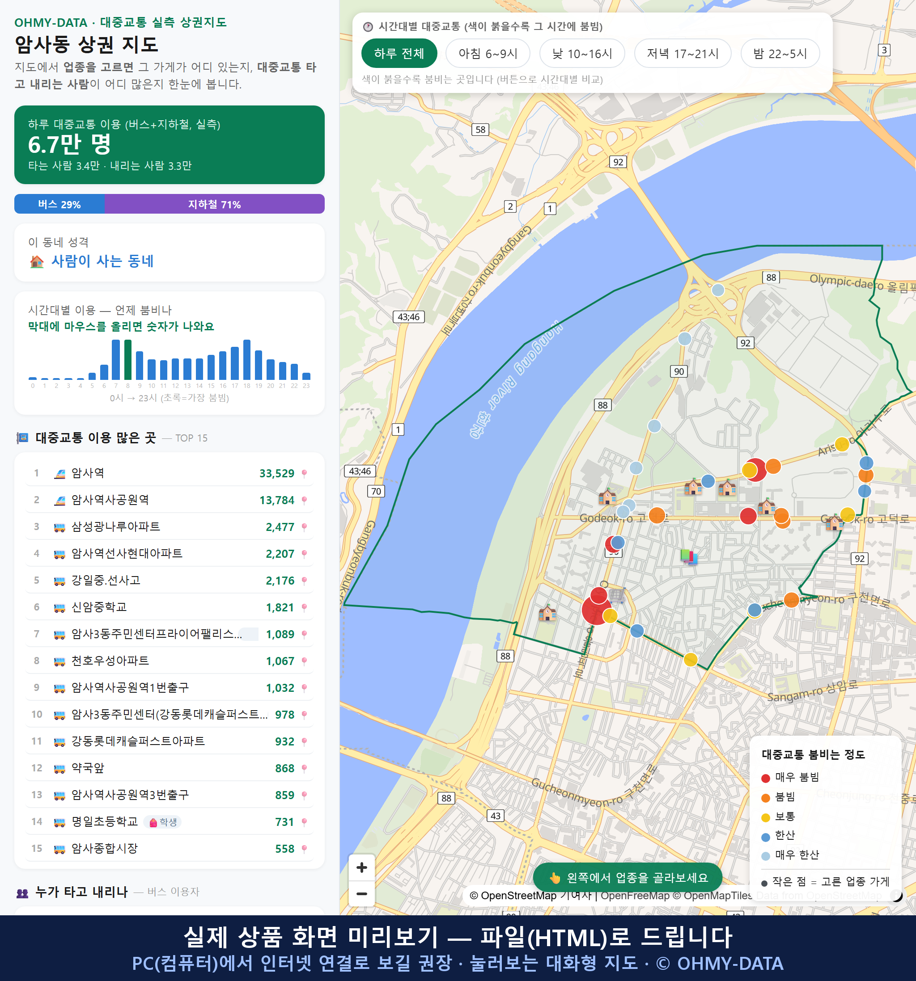Select the 암사3동주민센터프라이어팰리스 1,089 row
The image size is (916, 981).
[170, 634]
